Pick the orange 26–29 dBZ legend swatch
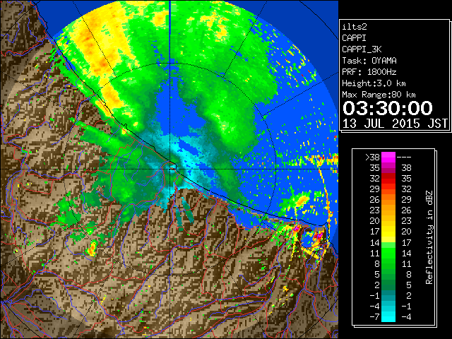452x339 pixels. (x=388, y=200)
